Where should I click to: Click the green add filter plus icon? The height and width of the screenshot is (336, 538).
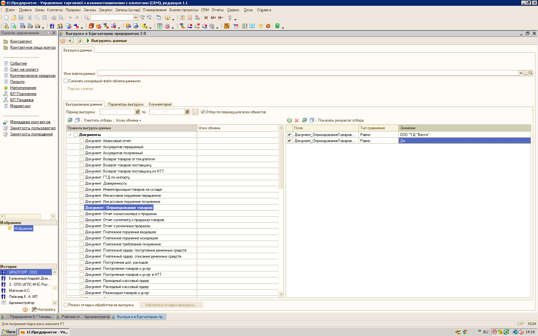click(x=289, y=120)
